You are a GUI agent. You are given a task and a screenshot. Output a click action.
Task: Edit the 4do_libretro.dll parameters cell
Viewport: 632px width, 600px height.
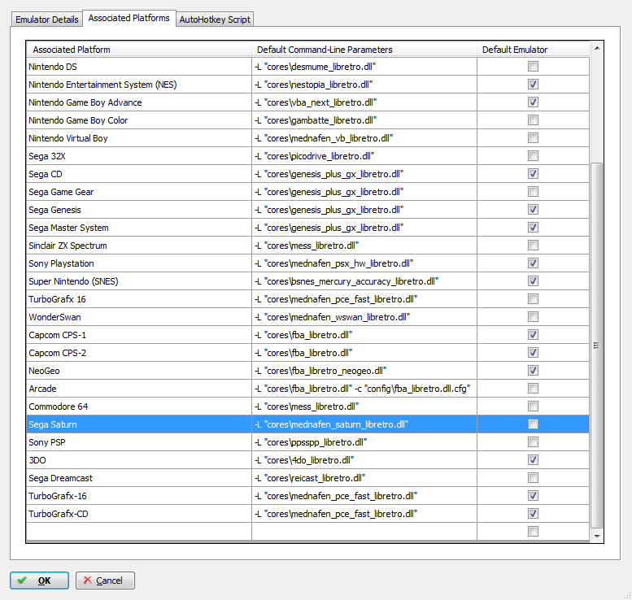pyautogui.click(x=364, y=460)
